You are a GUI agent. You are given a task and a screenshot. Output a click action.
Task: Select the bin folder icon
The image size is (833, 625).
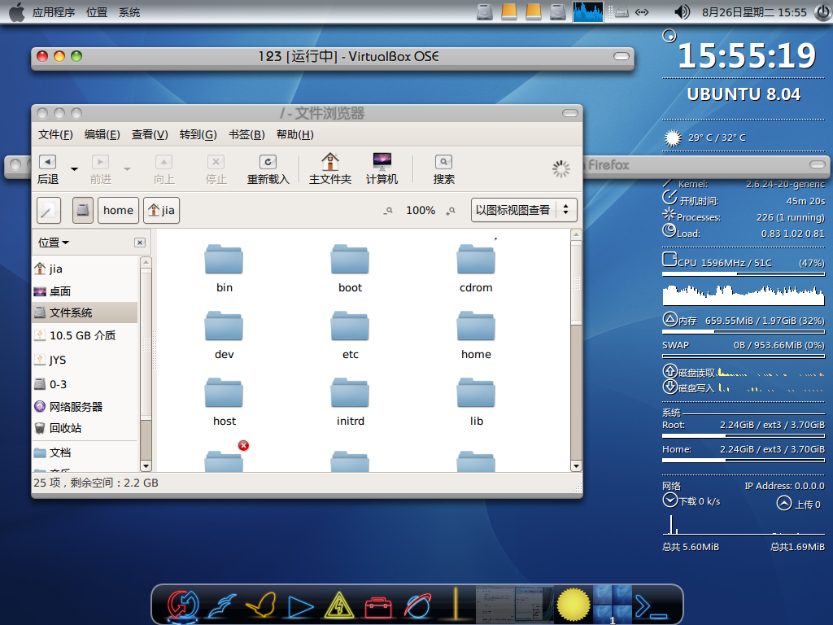(x=224, y=260)
